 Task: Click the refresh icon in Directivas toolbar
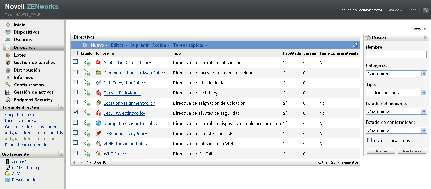[x=355, y=45]
